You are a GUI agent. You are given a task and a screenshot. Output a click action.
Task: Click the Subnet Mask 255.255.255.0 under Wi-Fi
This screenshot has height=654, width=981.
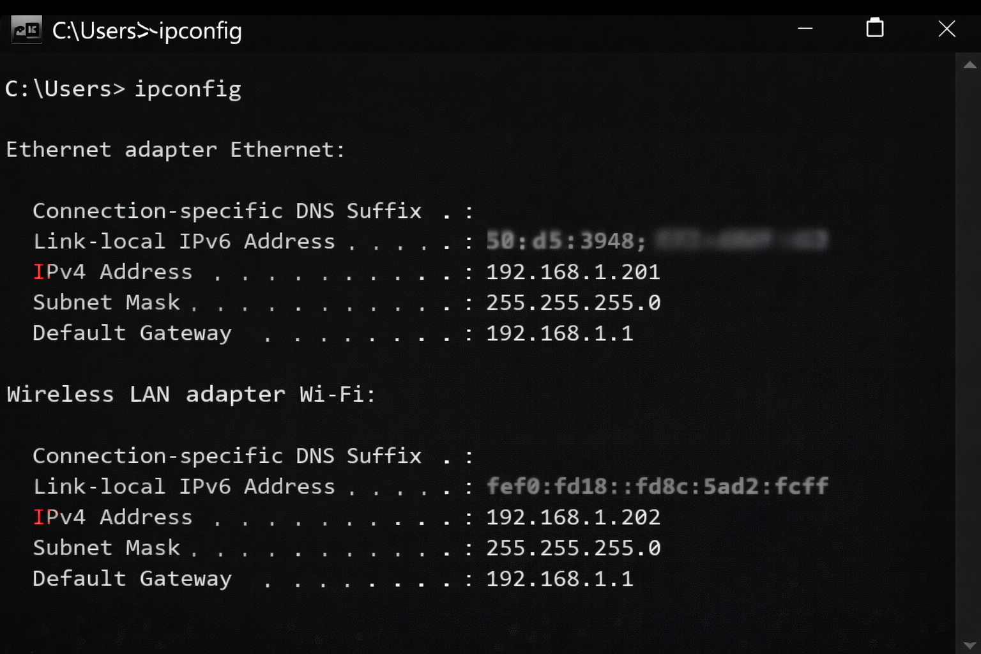pyautogui.click(x=573, y=547)
